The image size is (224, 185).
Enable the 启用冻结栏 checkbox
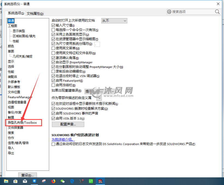[x=53, y=85]
